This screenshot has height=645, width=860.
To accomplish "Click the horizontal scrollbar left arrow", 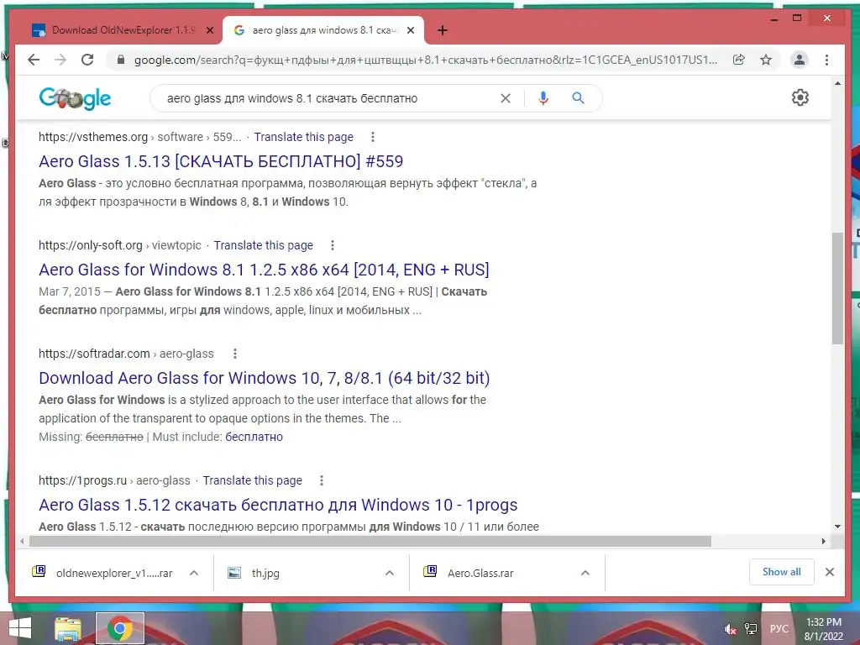I will (x=22, y=542).
